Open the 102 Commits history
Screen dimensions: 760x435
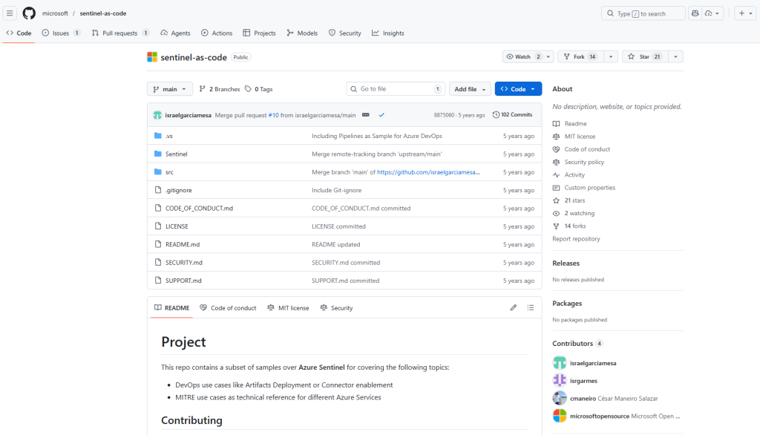(512, 115)
